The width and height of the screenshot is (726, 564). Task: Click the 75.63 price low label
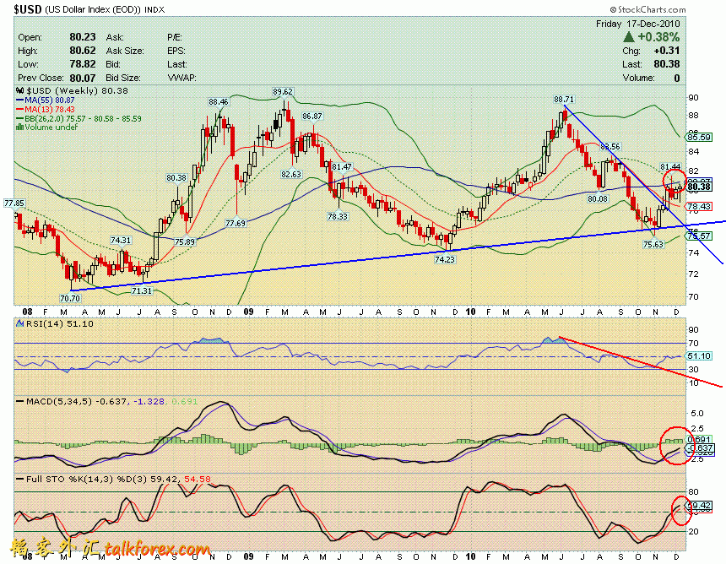pos(653,244)
